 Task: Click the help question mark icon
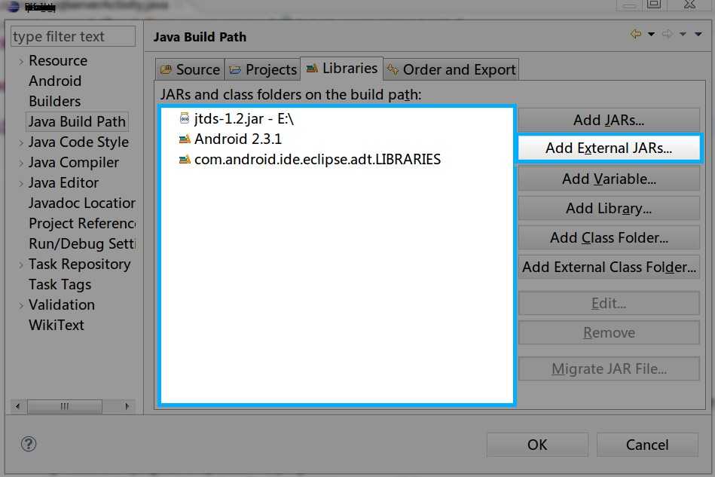click(x=29, y=444)
